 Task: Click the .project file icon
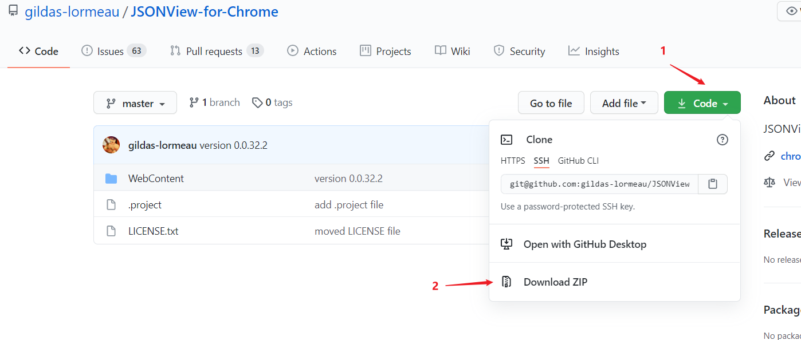tap(111, 205)
